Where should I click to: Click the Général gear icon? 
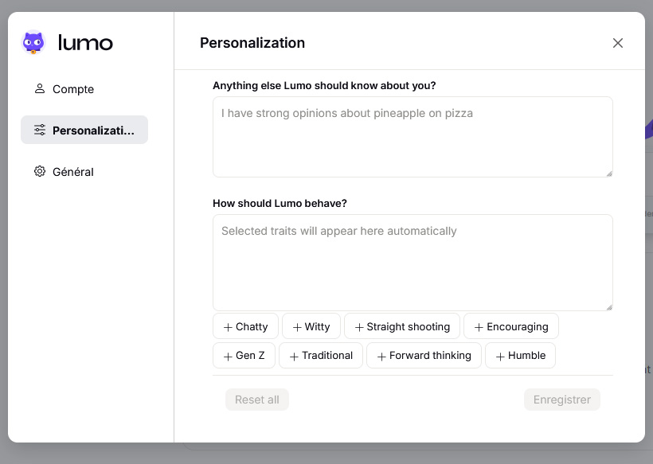40,171
